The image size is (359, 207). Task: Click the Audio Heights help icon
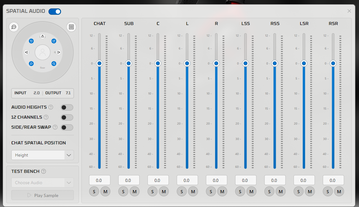51,107
